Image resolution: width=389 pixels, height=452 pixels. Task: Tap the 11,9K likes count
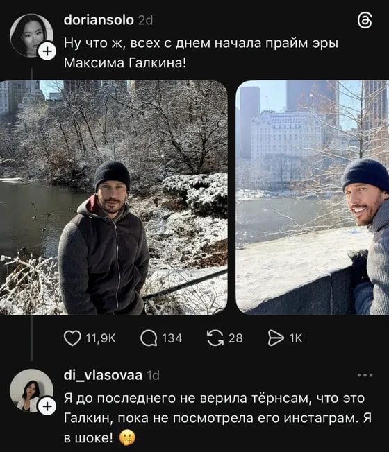click(x=101, y=338)
